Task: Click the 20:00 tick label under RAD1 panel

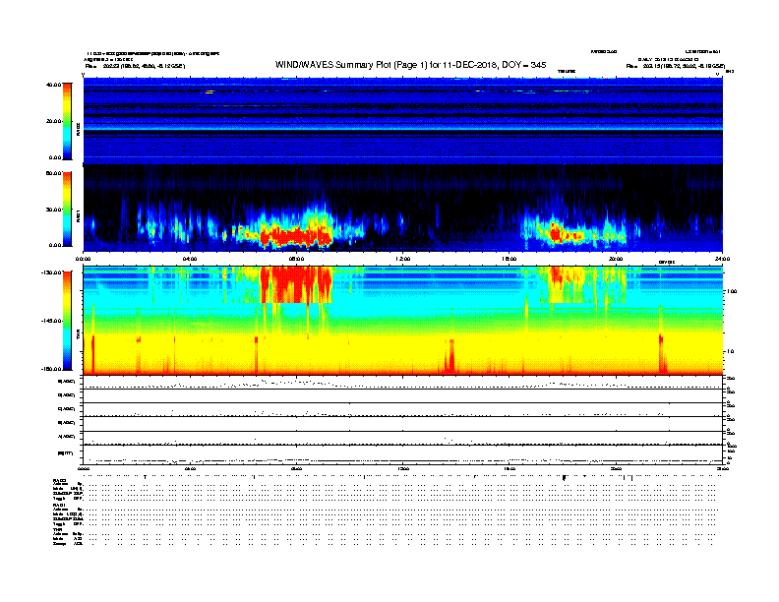Action: click(616, 259)
